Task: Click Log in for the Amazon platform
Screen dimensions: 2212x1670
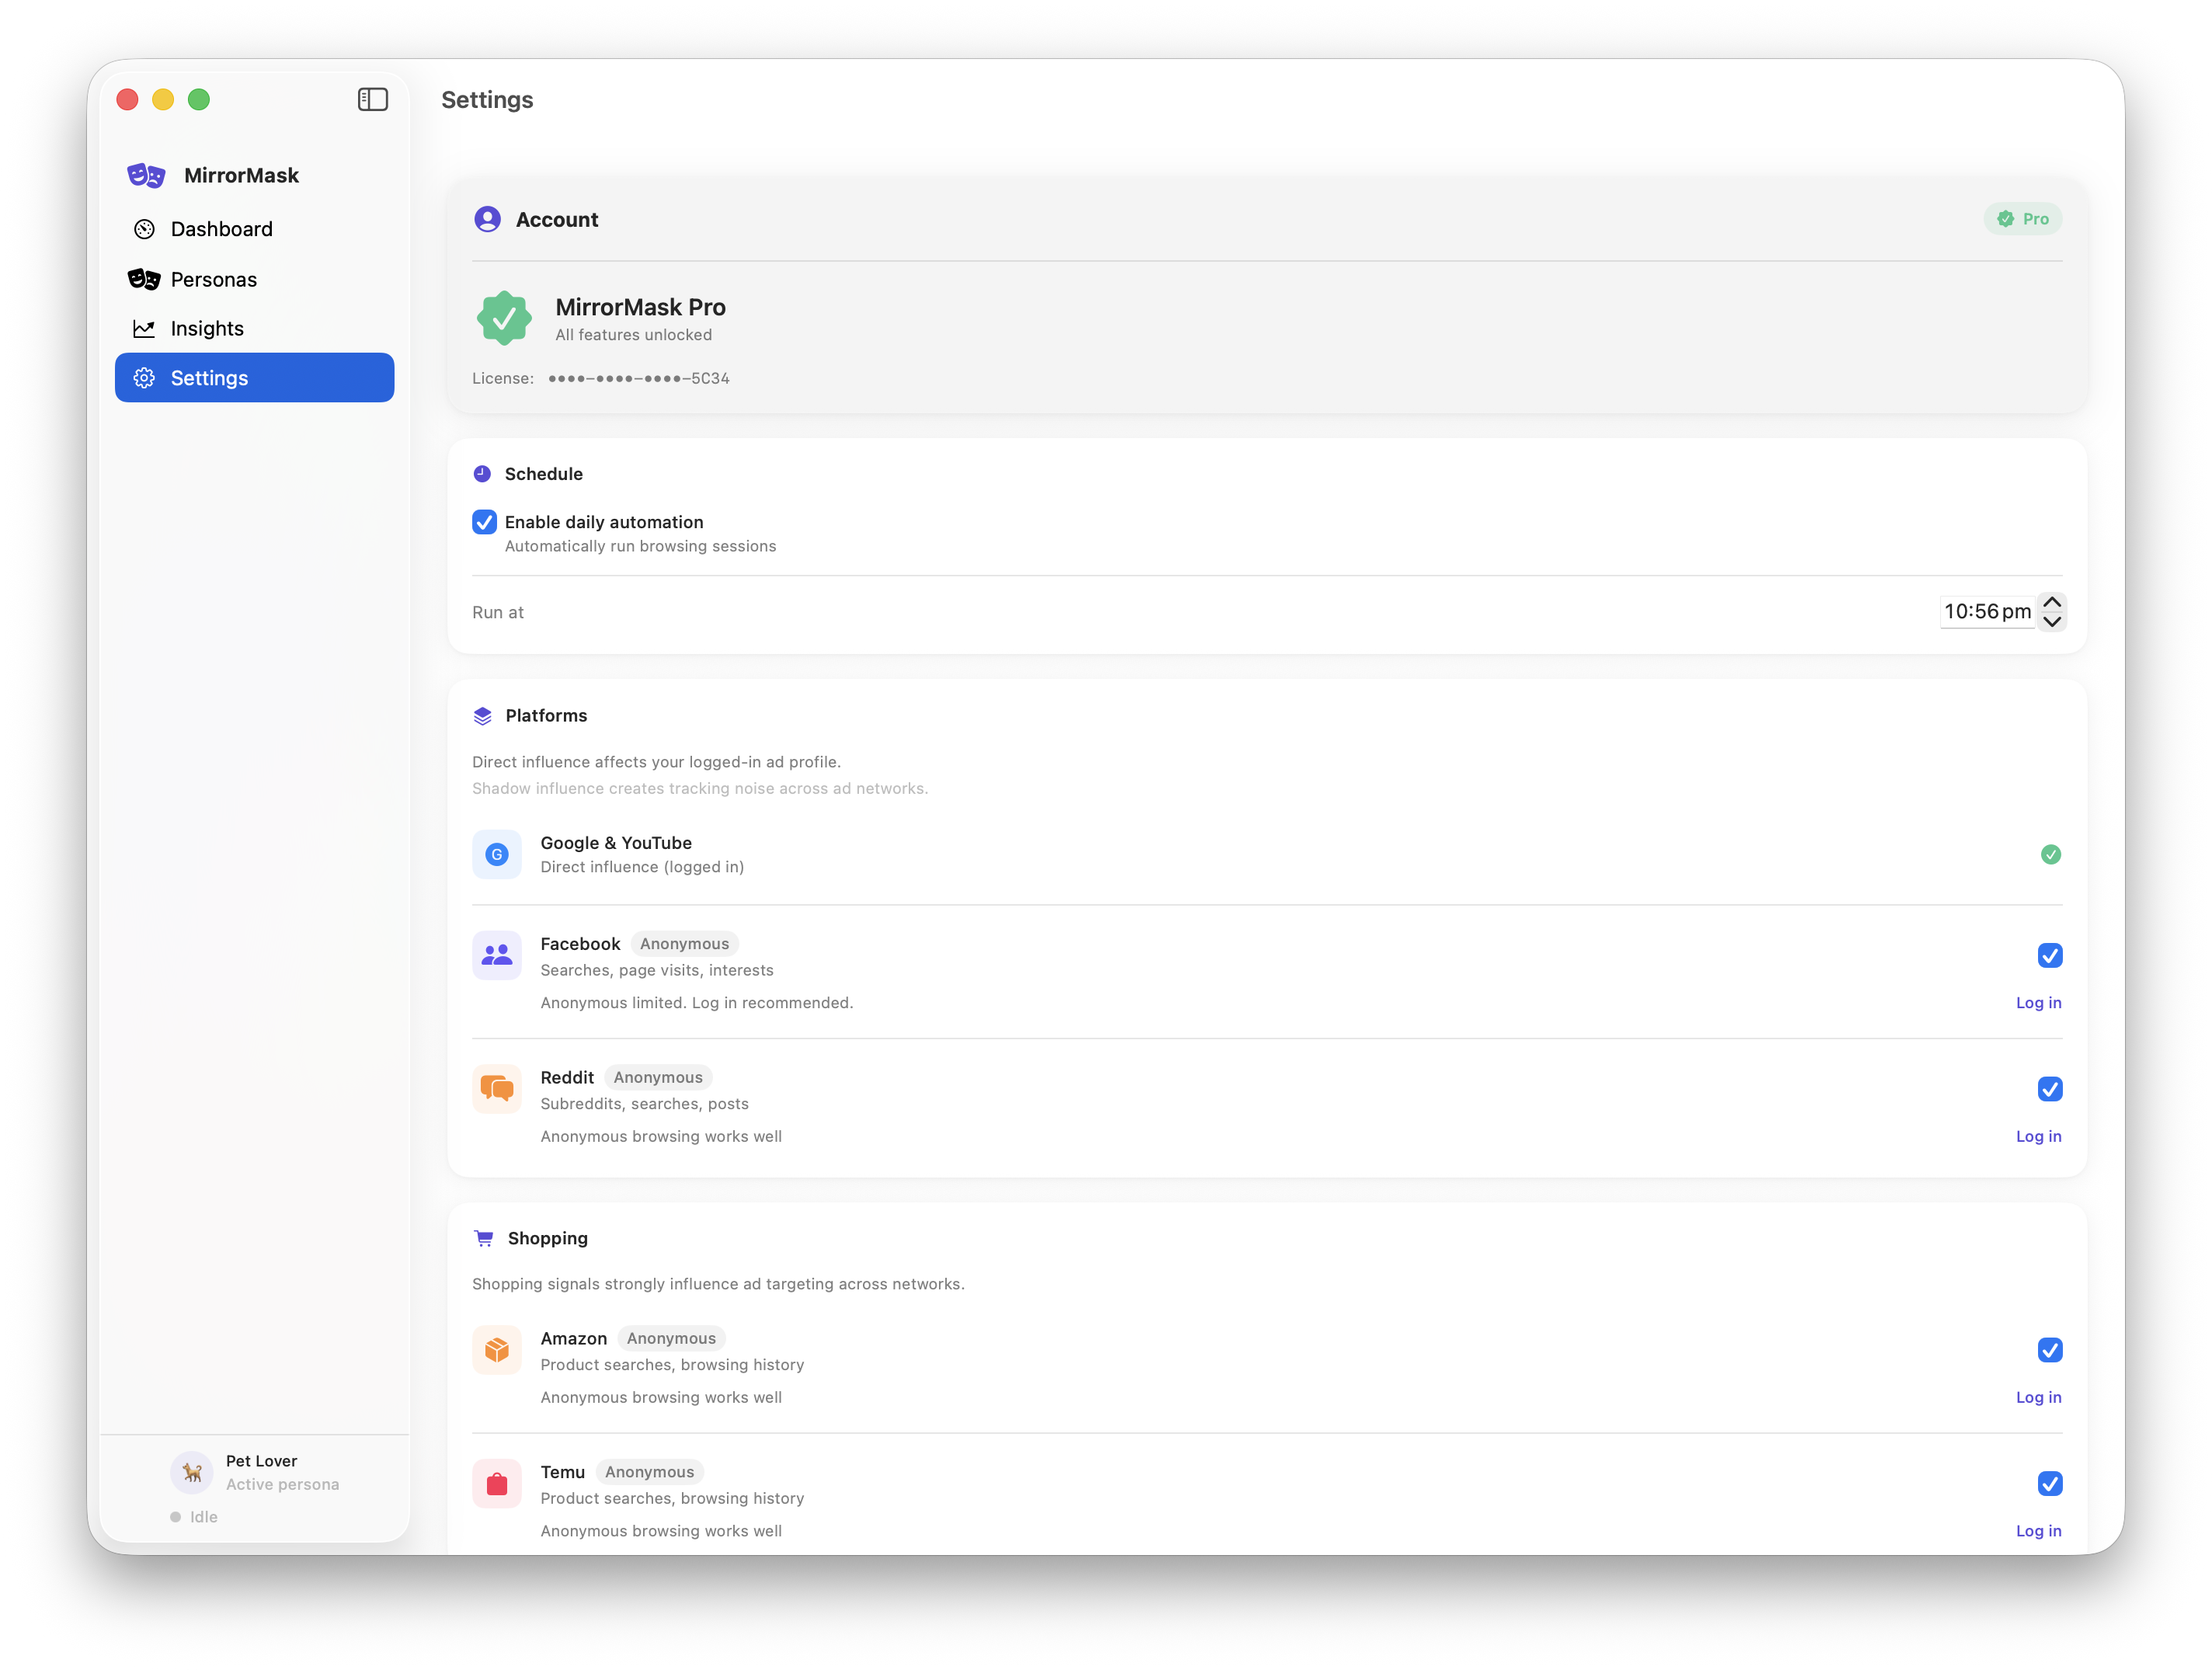Action: pyautogui.click(x=2038, y=1397)
